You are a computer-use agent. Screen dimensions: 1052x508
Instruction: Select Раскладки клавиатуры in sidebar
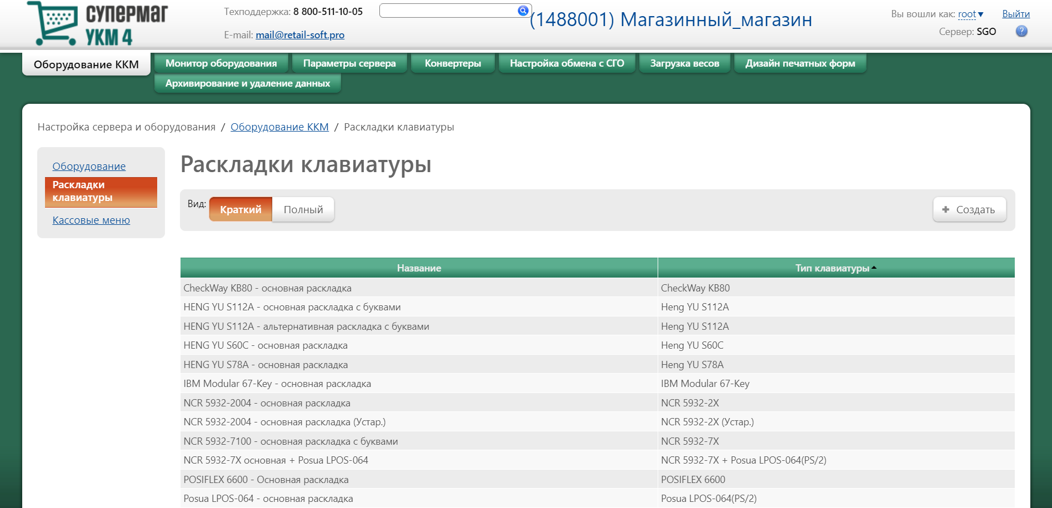coord(101,192)
